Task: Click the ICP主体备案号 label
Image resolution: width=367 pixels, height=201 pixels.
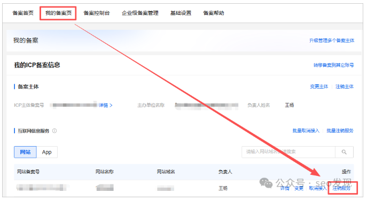Action: (29, 105)
